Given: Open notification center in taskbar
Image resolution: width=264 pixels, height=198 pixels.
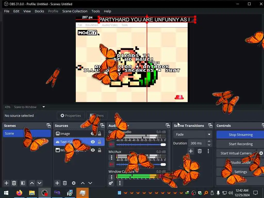Looking at the screenshot, I should [255, 193].
